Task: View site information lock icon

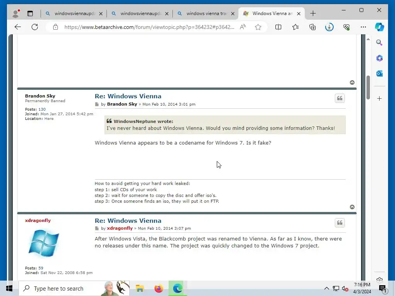Action: click(56, 27)
